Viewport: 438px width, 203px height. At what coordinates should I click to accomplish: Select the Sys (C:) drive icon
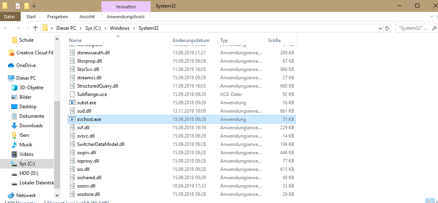point(14,164)
